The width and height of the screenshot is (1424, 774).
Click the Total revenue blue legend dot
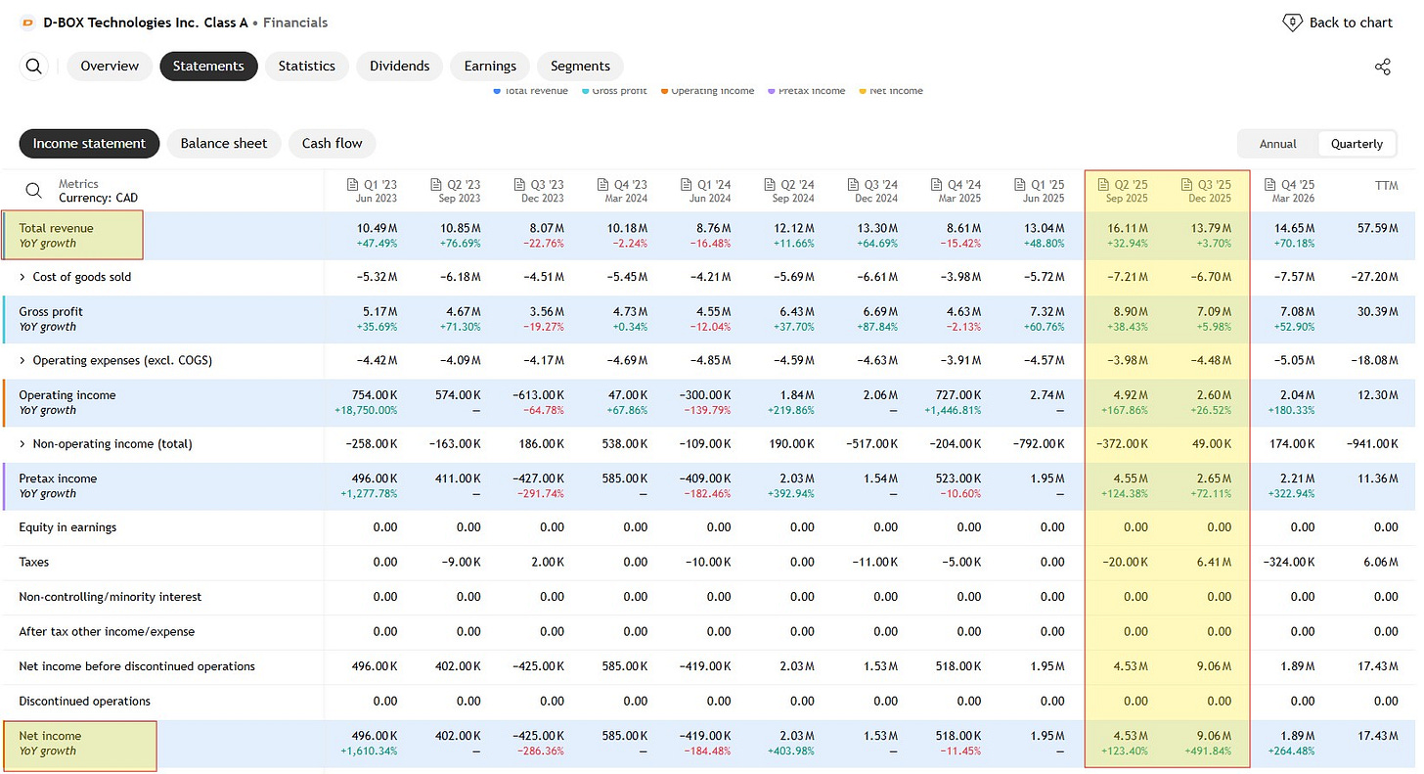coord(498,91)
